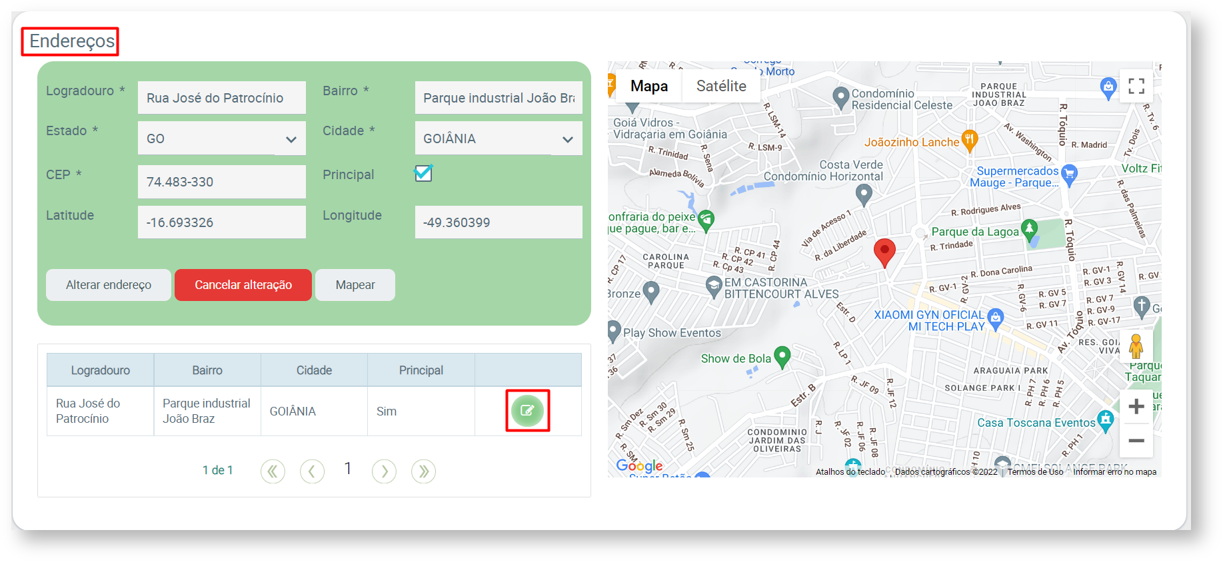This screenshot has height=562, width=1223.
Task: Click Condomínio Residencial Celeste marker
Action: pyautogui.click(x=841, y=98)
